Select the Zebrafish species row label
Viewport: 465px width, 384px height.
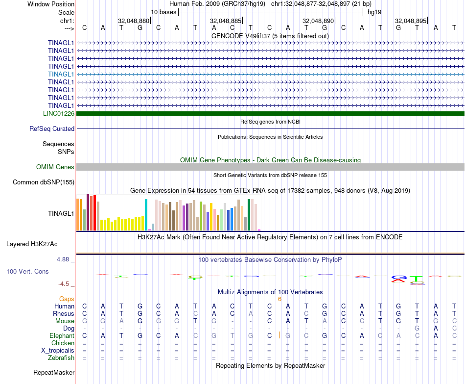(61, 358)
